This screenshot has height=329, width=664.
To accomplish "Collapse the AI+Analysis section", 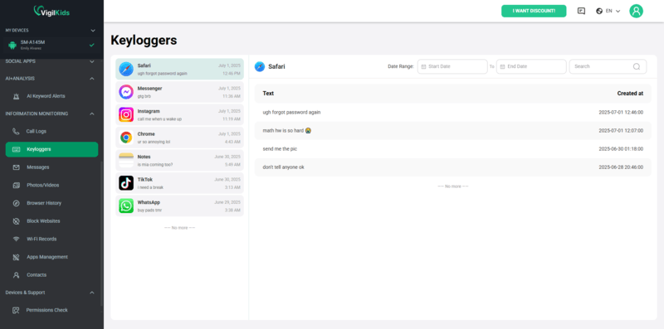I will point(92,79).
